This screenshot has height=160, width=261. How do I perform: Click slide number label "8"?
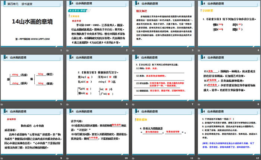258,104
